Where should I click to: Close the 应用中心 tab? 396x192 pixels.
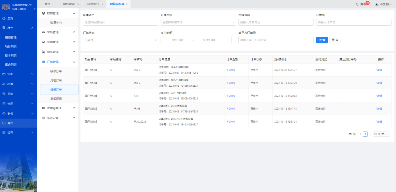[x=102, y=4]
